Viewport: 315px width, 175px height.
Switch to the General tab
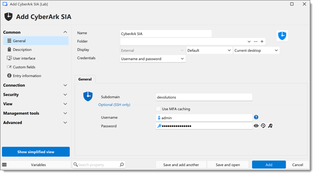[x=85, y=79]
